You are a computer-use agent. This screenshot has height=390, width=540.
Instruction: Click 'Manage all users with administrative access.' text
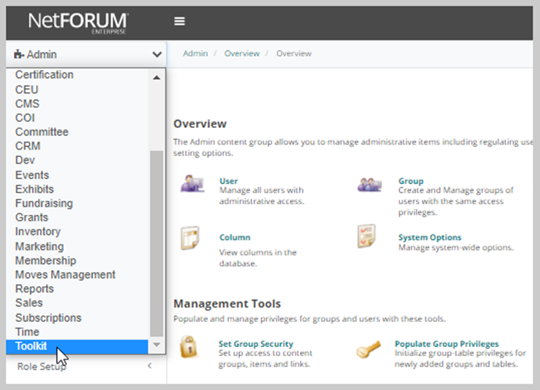pos(262,196)
